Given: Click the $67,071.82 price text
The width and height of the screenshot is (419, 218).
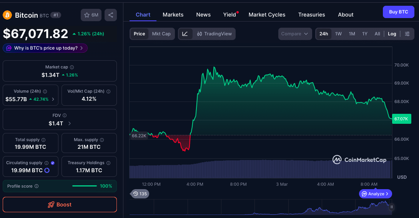Looking at the screenshot, I should 35,34.
